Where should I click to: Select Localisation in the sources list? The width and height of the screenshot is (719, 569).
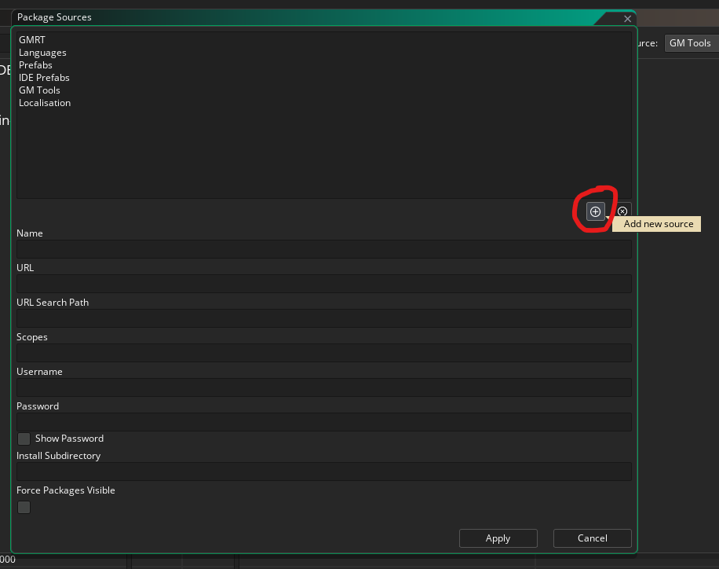[x=45, y=103]
